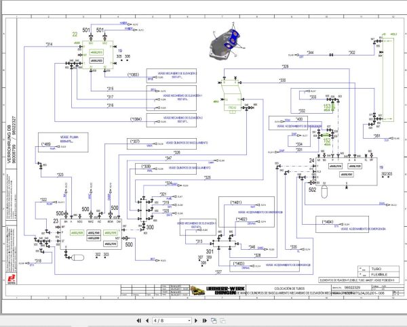Screen dimensions: 407x327
Task: Click the green label 152
Action: [x=327, y=140]
